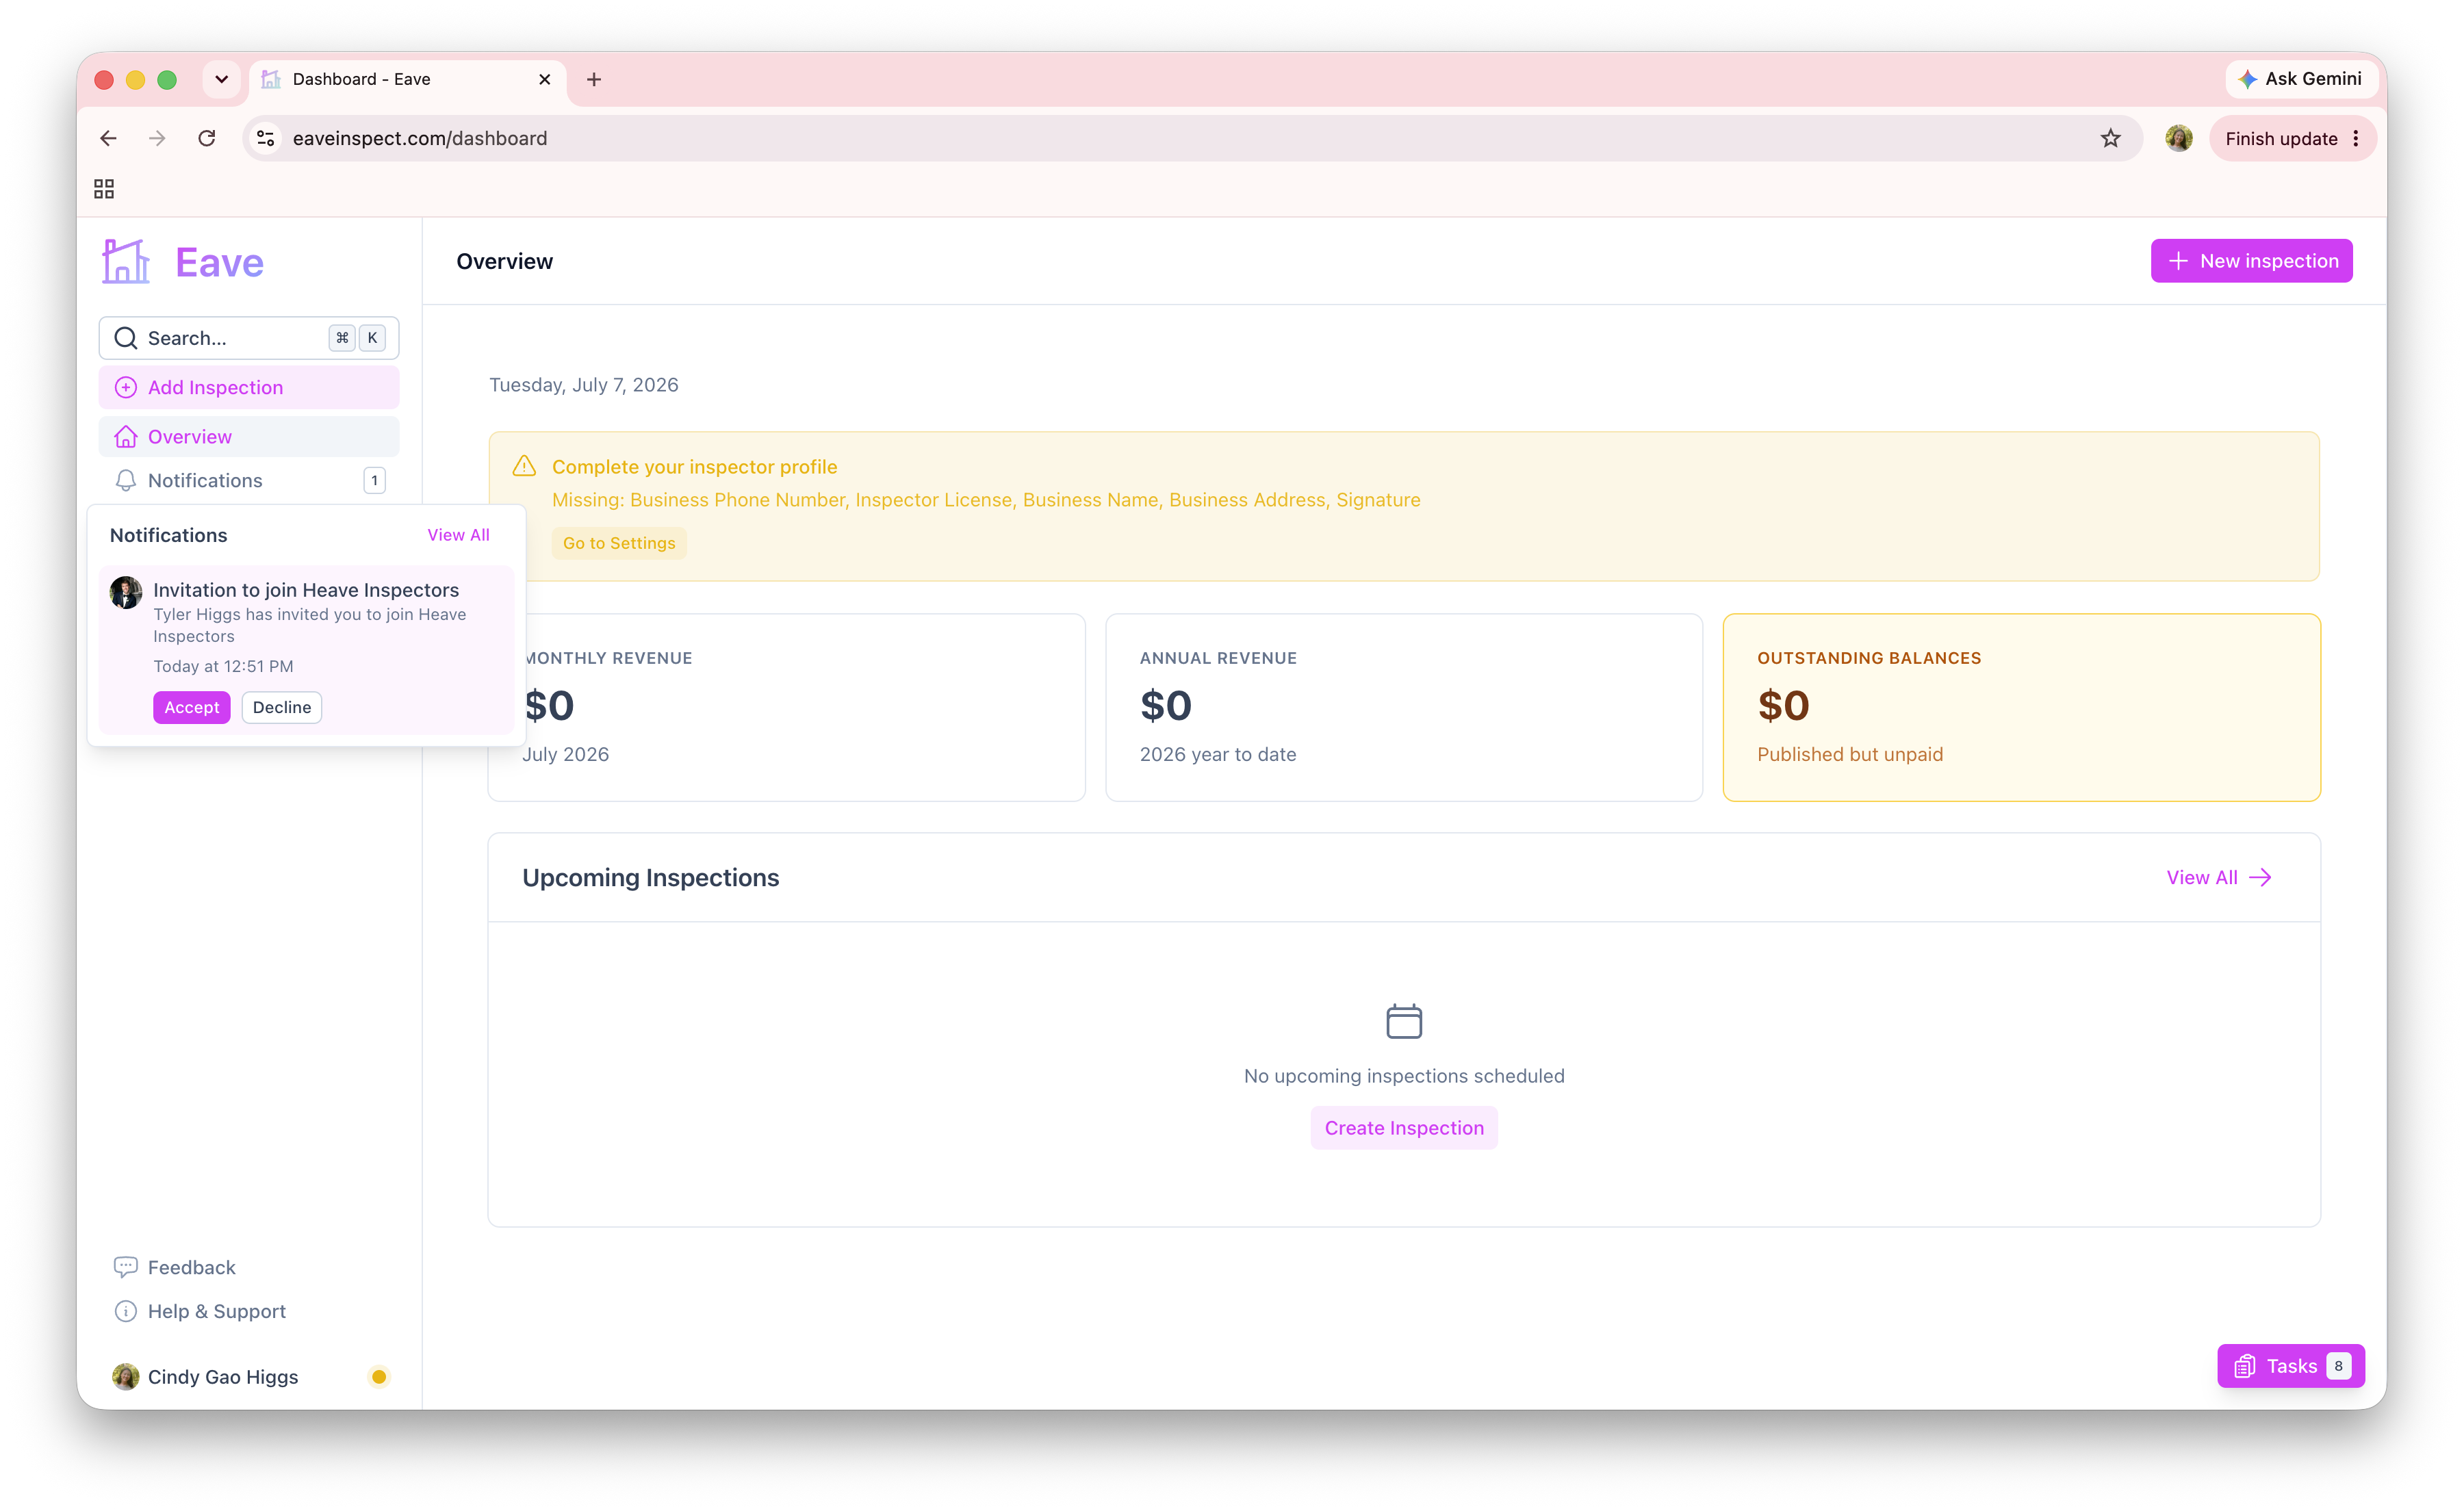Decline the Heave Inspectors invitation
Viewport: 2464px width, 1511px height.
coord(282,708)
